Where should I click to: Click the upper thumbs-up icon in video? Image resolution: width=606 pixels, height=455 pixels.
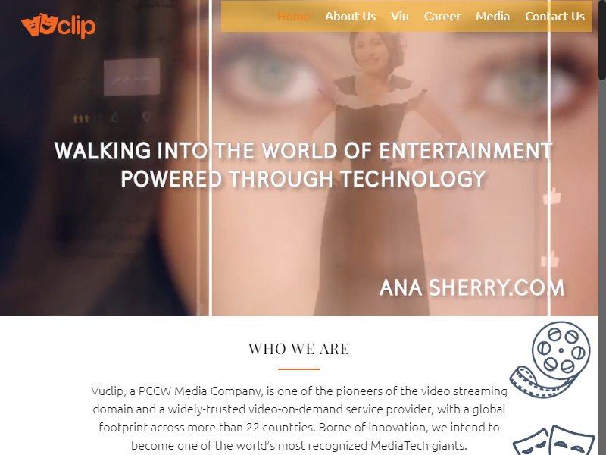pos(552,196)
